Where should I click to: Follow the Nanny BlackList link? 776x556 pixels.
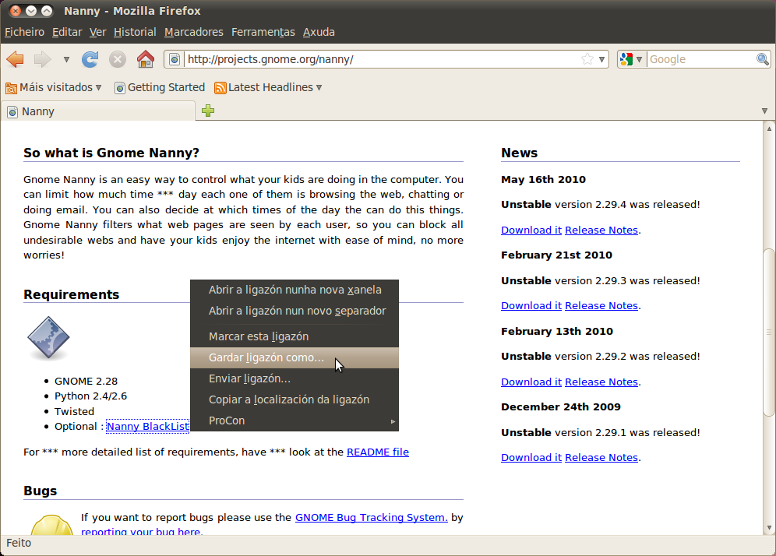pos(147,427)
